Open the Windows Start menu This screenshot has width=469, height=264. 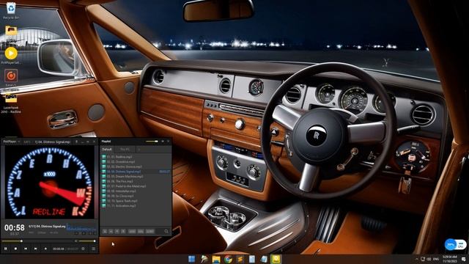click(x=192, y=259)
